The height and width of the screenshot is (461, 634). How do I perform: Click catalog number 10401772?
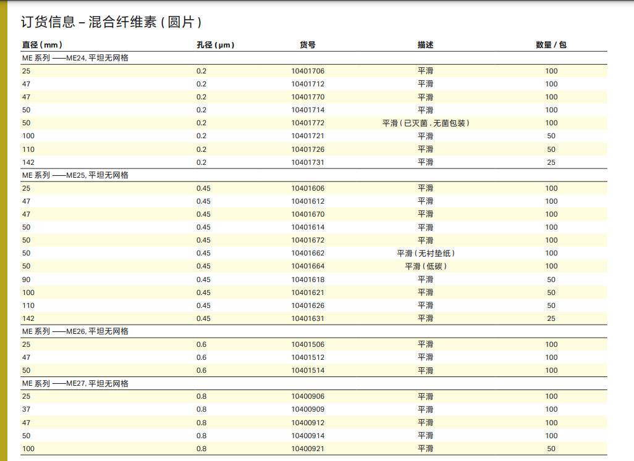pos(308,123)
